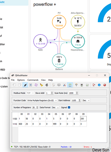Select register cell with value 800

click(x=22, y=124)
